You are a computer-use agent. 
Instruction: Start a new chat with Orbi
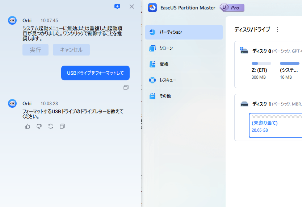point(117,7)
